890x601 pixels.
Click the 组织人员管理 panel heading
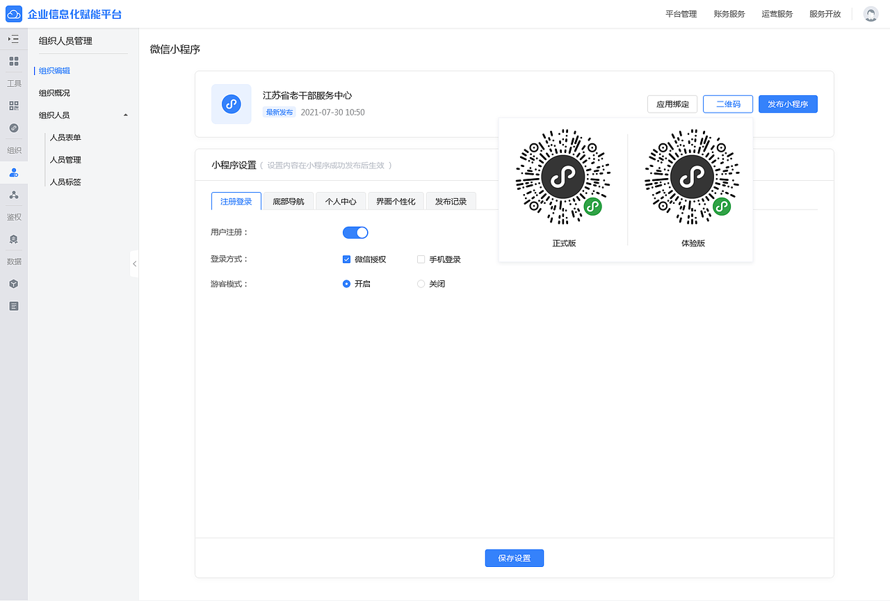tap(65, 41)
